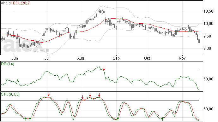
Task: Select the Jul month label
Action: point(47,58)
